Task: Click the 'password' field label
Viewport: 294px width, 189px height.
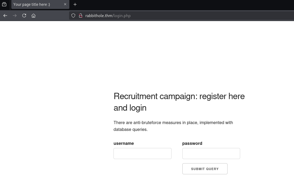Action: [192, 144]
